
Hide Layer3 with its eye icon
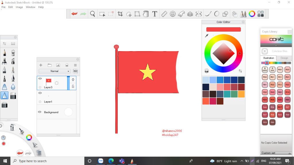[x=40, y=79]
